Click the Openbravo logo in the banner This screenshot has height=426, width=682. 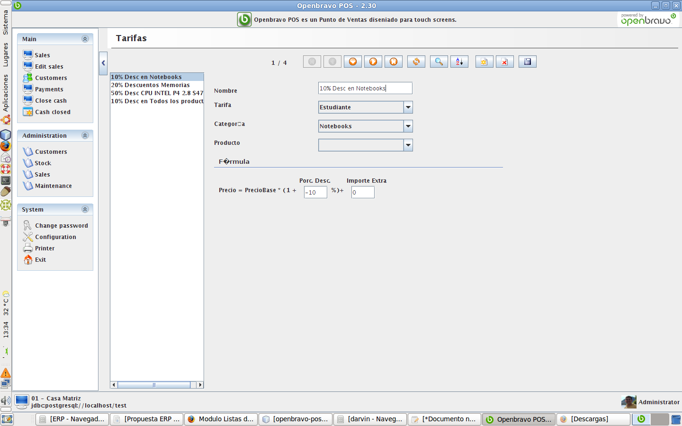[x=244, y=19]
